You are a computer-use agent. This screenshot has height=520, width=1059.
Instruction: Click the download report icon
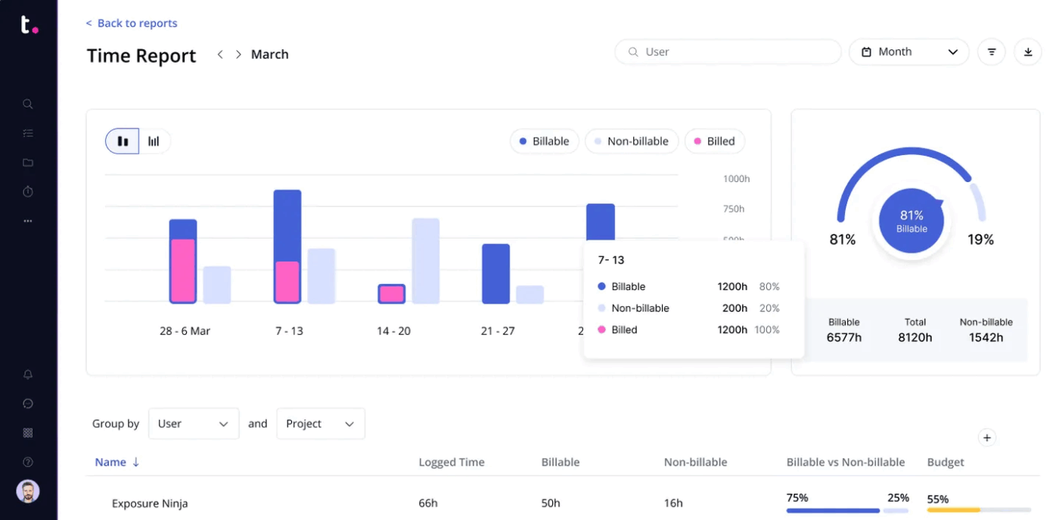pyautogui.click(x=1028, y=51)
